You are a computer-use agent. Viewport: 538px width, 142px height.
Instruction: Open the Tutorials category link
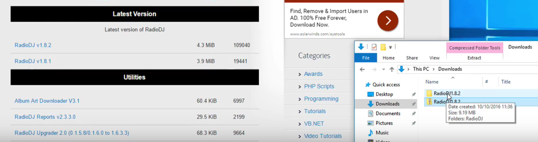pyautogui.click(x=315, y=111)
